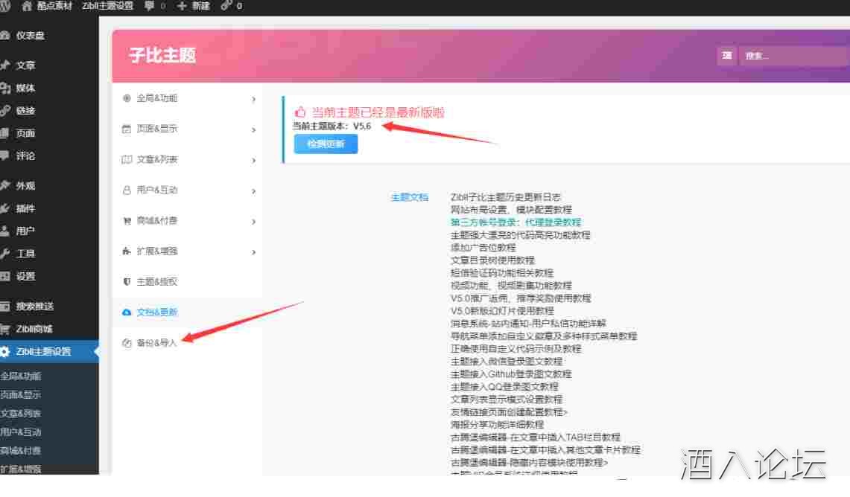The height and width of the screenshot is (497, 850).
Task: Open 第三方帐号登录：代理登录教程 link
Action: coord(516,222)
